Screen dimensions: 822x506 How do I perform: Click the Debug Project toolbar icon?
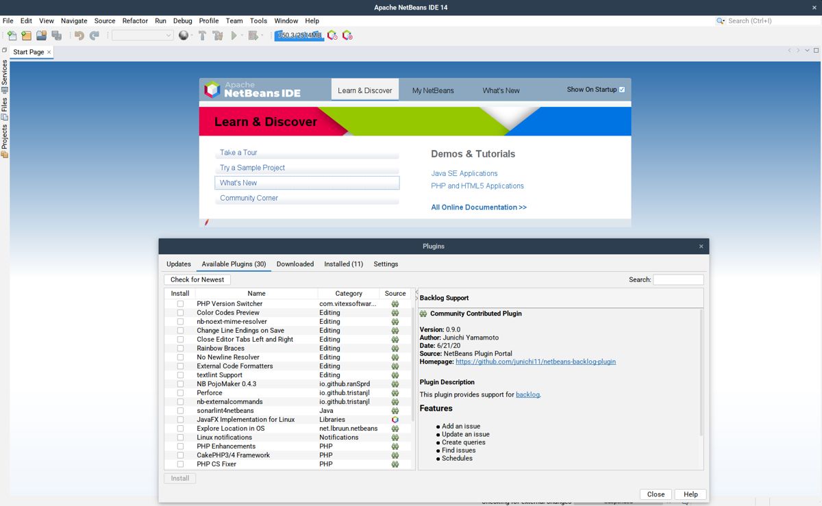pyautogui.click(x=253, y=36)
